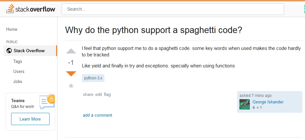Downvote the question with orange arrow
The width and height of the screenshot is (305, 140).
[x=71, y=74]
